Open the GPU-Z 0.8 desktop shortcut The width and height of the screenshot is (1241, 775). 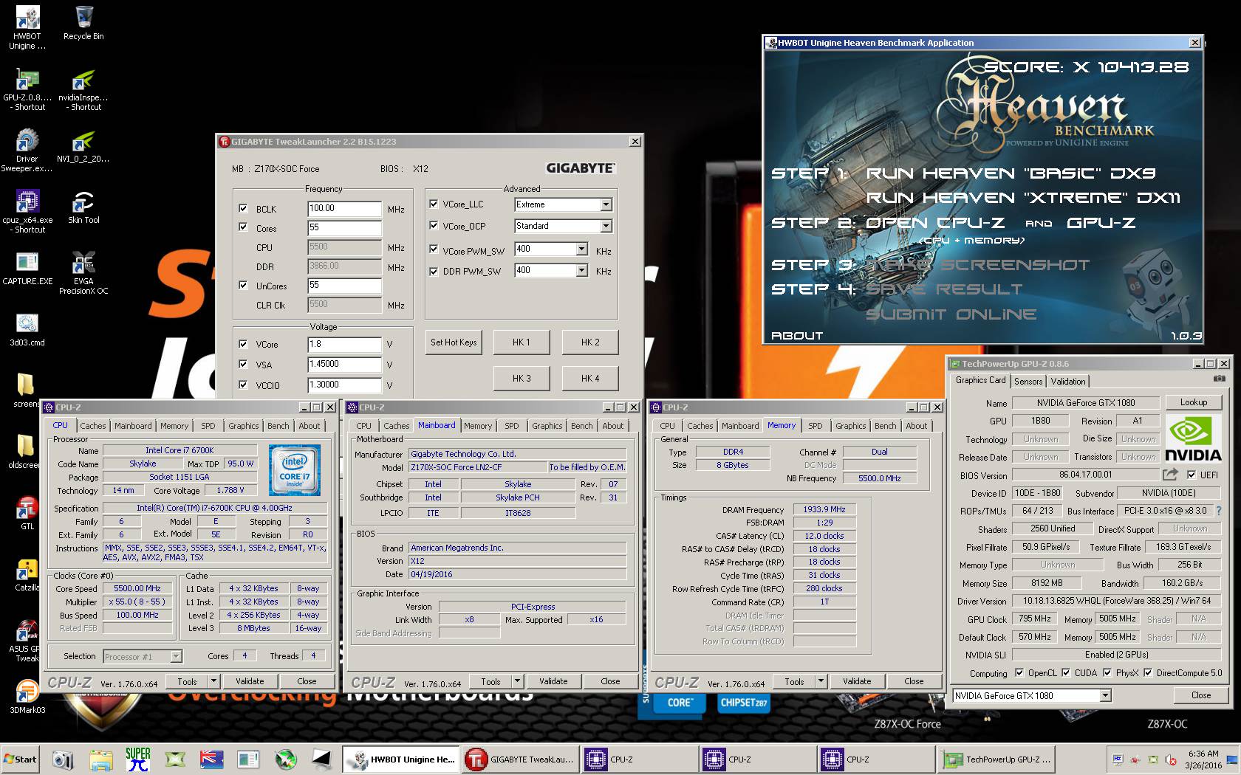tap(27, 89)
